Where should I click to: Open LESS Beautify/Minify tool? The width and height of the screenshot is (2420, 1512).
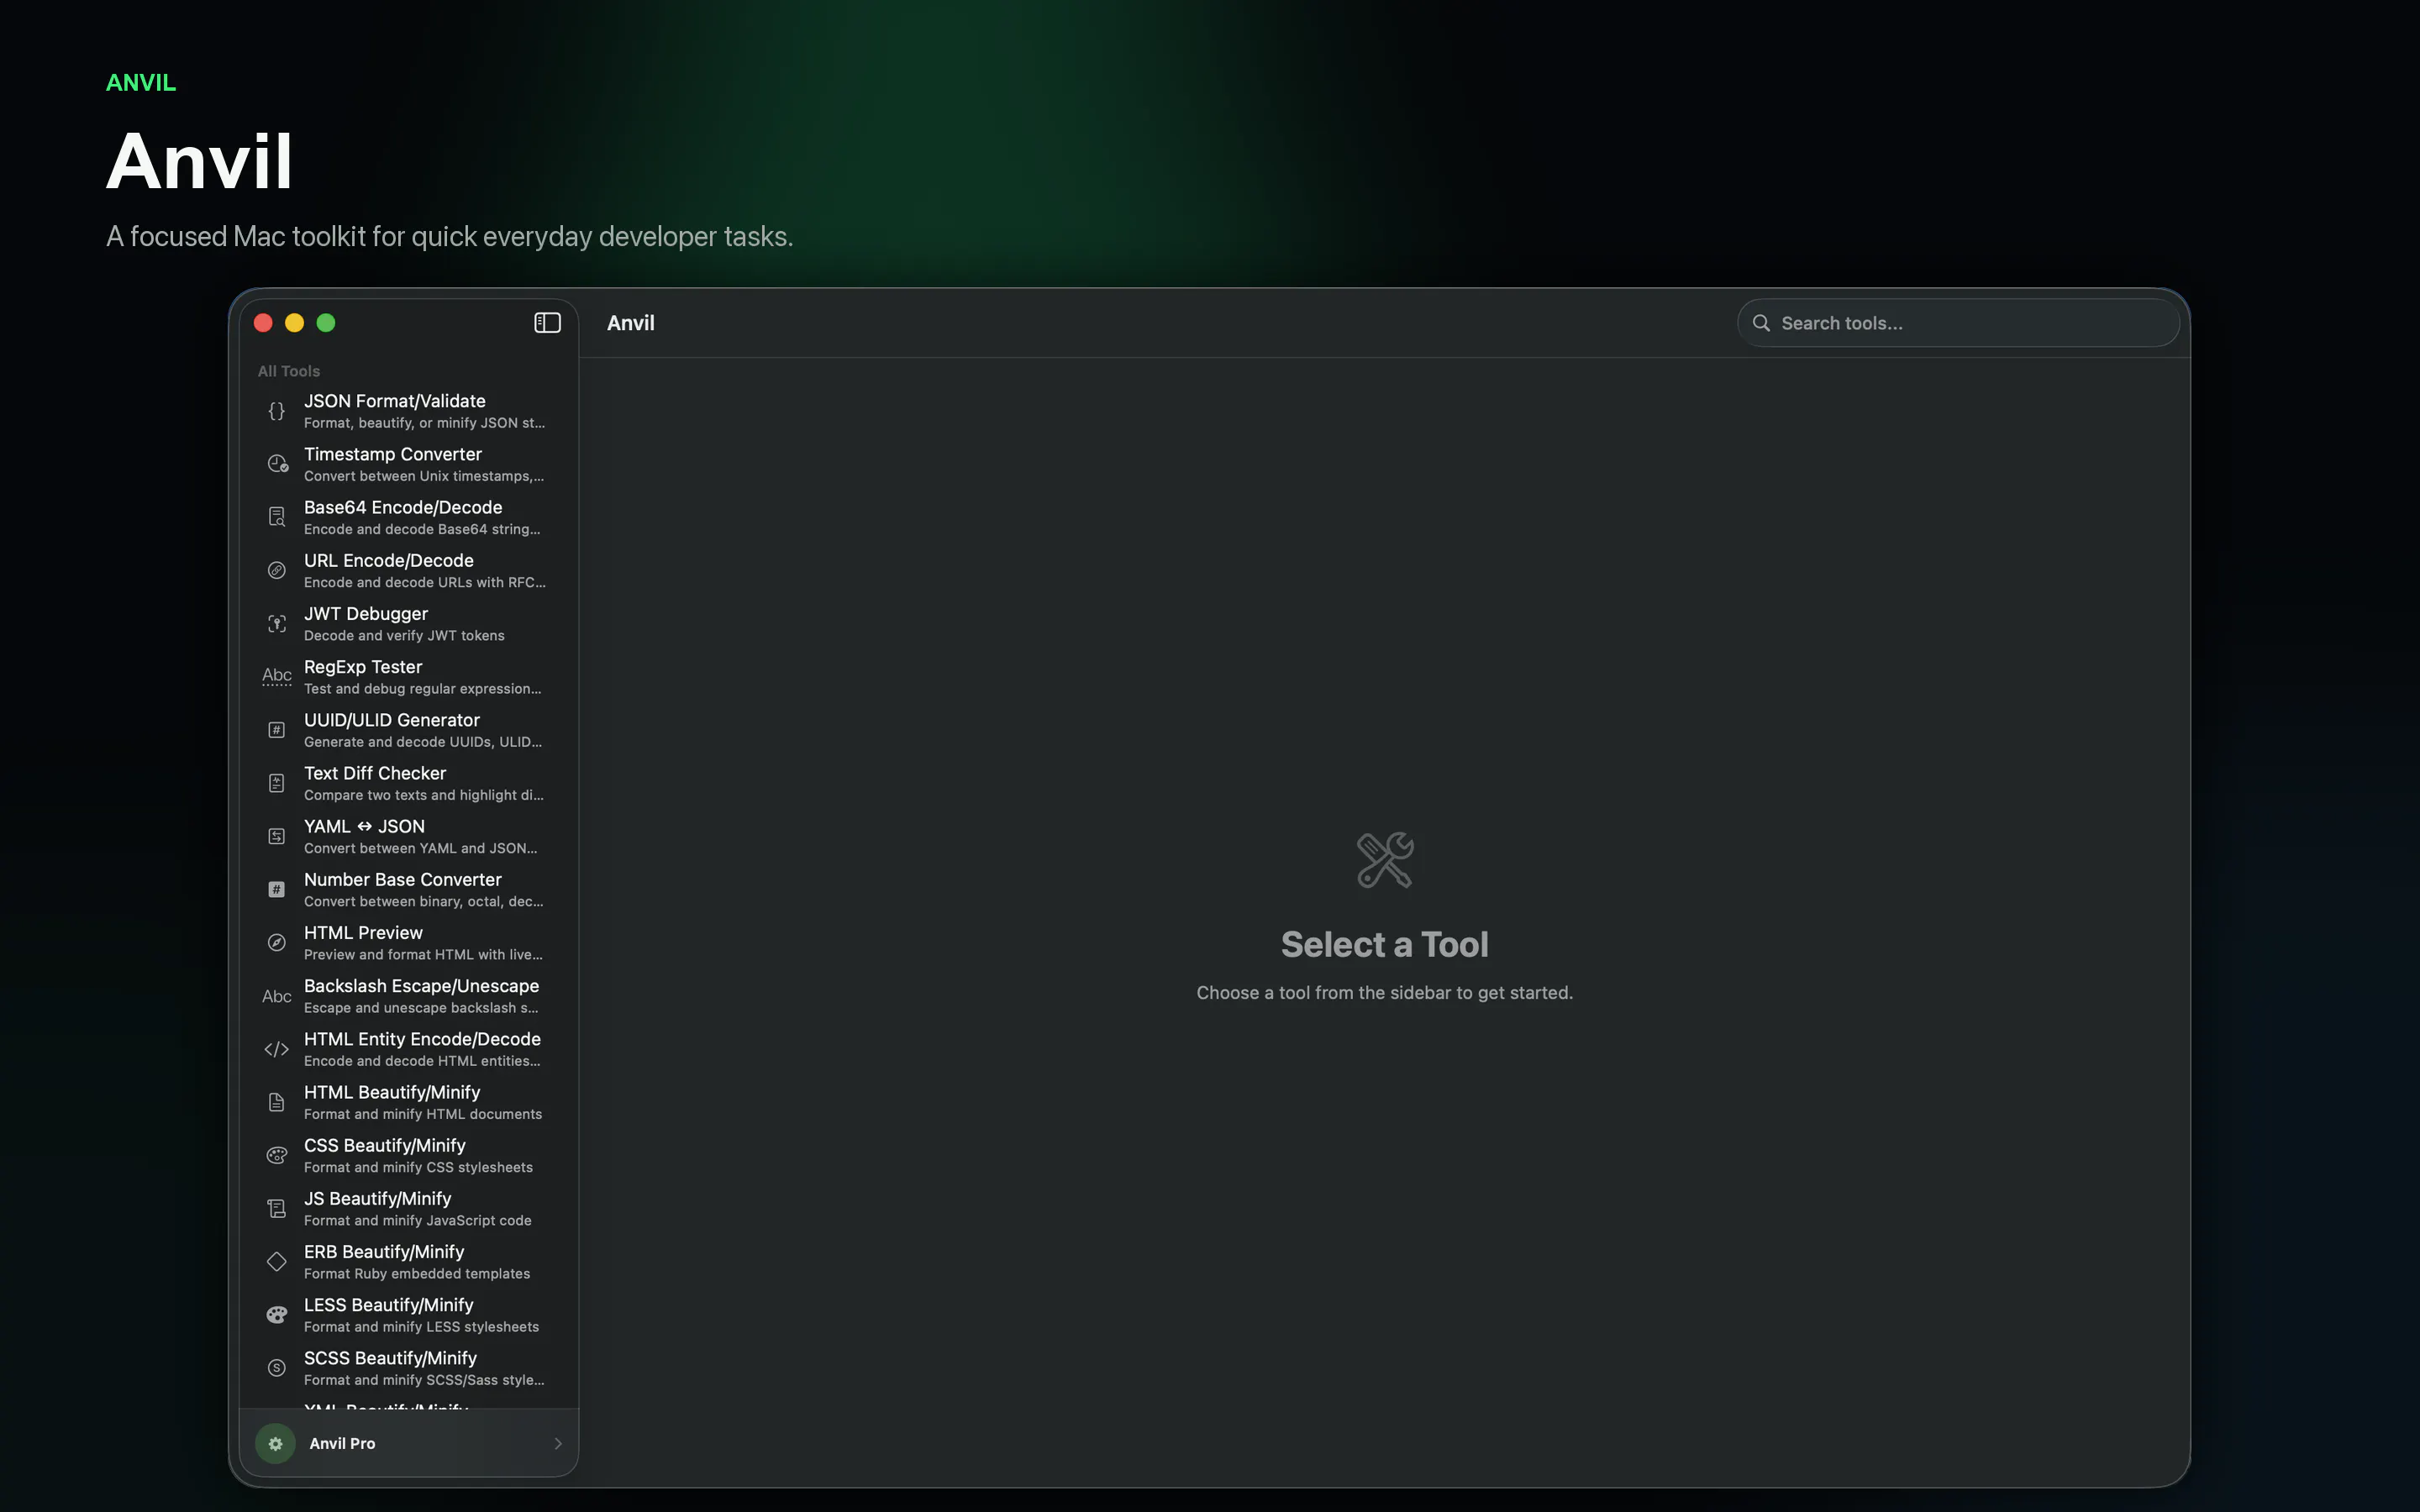409,1315
